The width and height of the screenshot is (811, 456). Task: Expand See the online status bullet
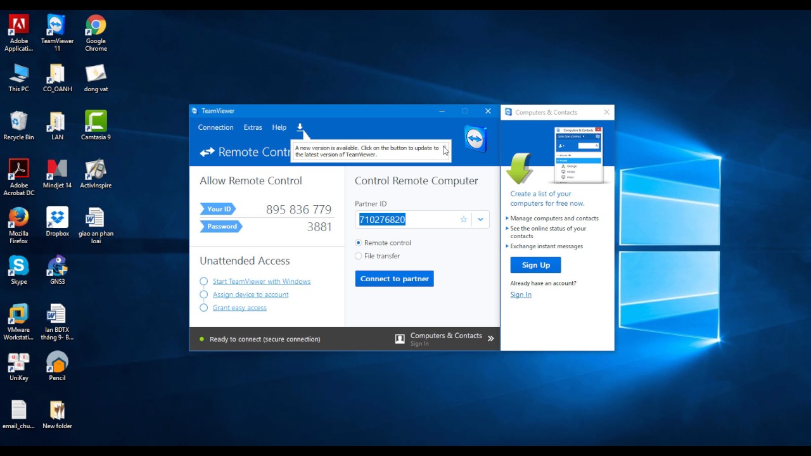[x=508, y=228]
